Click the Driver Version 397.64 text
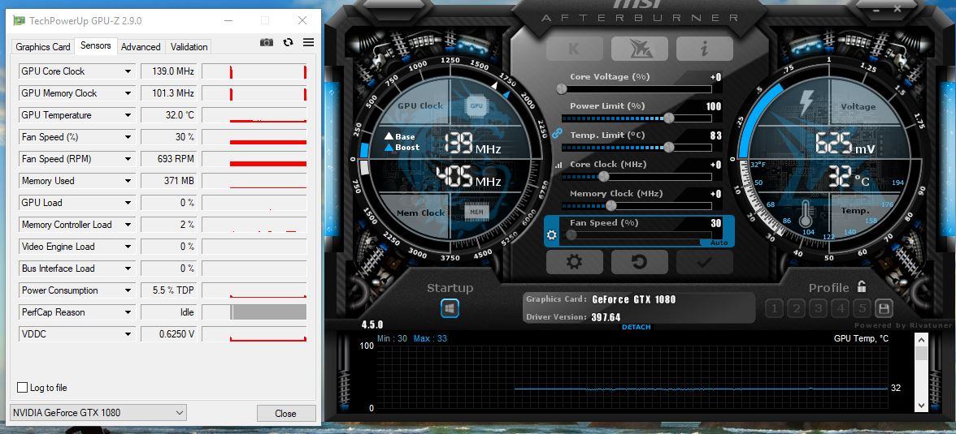The height and width of the screenshot is (434, 956). pyautogui.click(x=573, y=317)
